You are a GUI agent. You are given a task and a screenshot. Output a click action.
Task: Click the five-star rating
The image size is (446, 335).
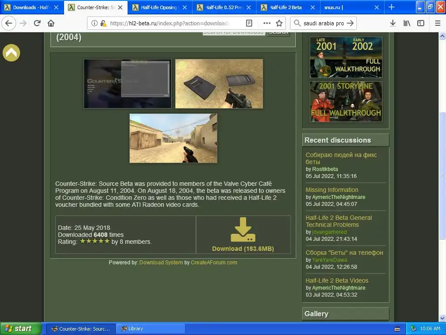(95, 241)
